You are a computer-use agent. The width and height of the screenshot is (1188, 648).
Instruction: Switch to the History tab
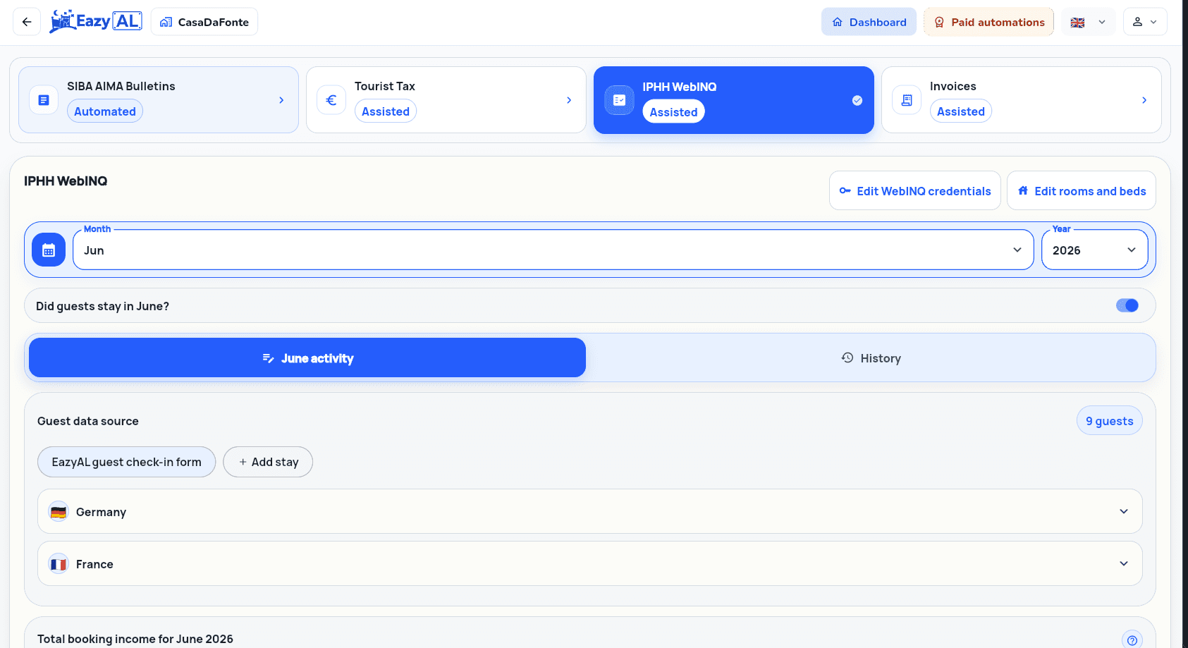pos(871,358)
